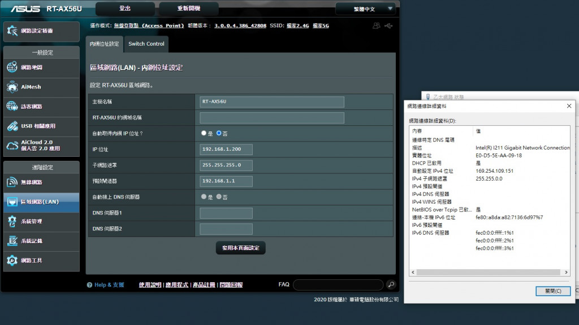
Task: Select Yes for auto connect DNS server
Action: point(204,197)
